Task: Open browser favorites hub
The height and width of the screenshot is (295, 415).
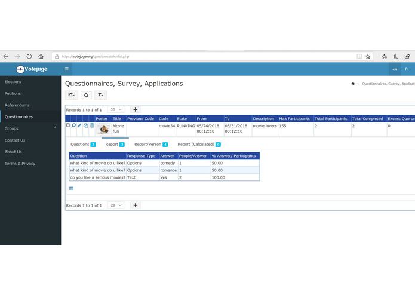Action: 385,56
